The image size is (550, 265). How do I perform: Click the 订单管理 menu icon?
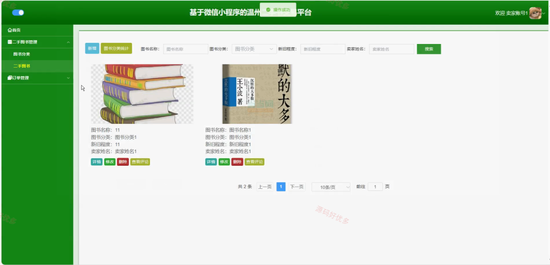point(10,78)
